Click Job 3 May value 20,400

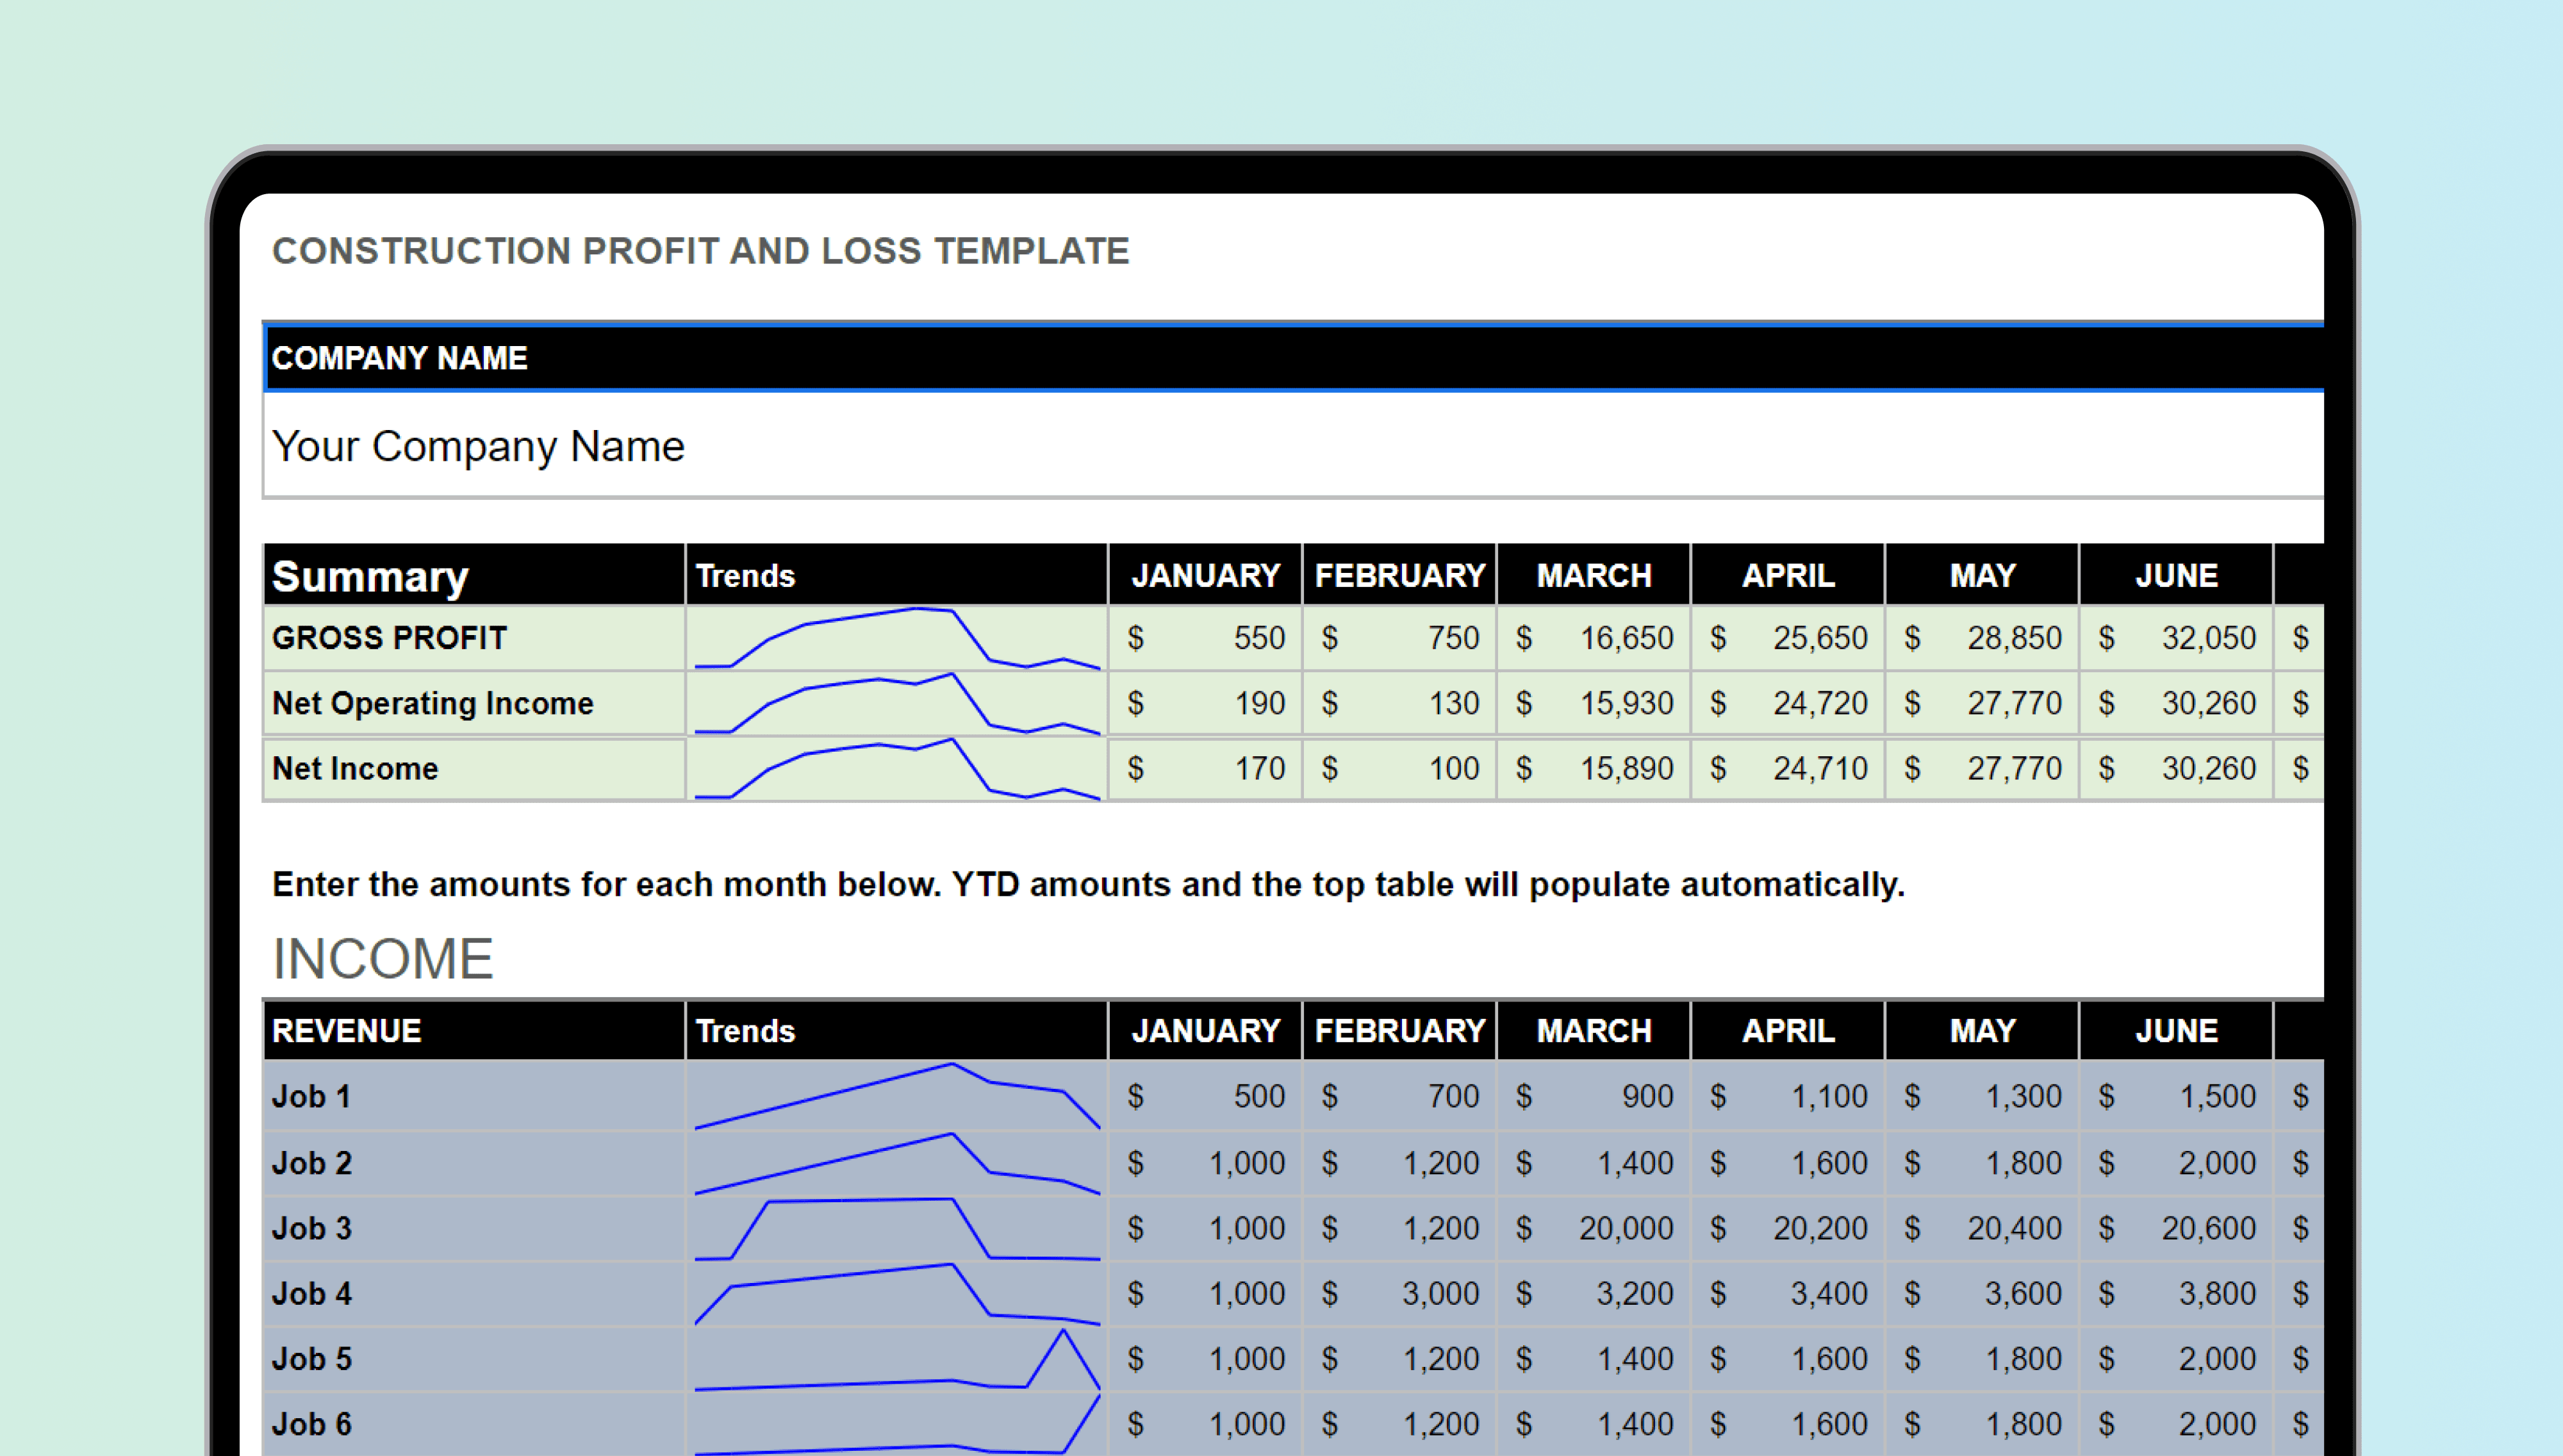coord(1981,1228)
